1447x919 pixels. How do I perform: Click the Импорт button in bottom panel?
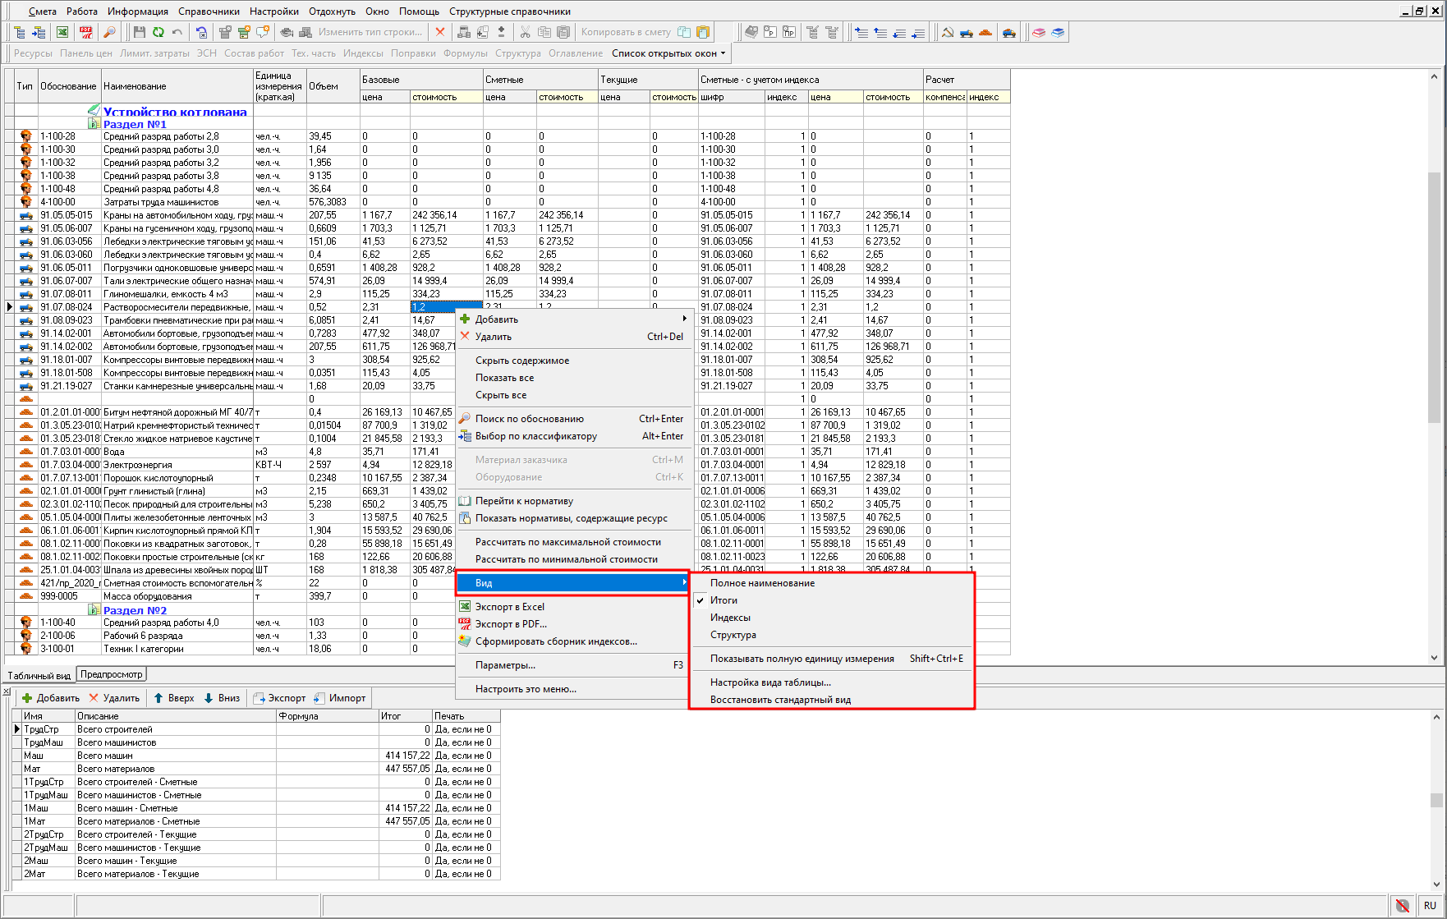click(x=340, y=698)
